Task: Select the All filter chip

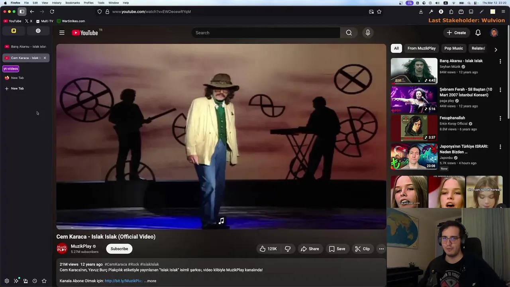Action: tap(396, 48)
